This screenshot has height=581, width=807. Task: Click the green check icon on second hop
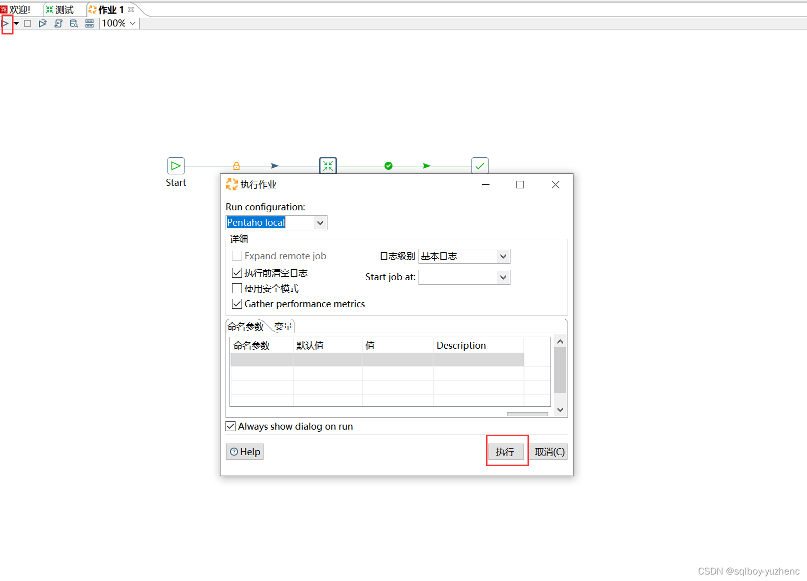click(388, 166)
